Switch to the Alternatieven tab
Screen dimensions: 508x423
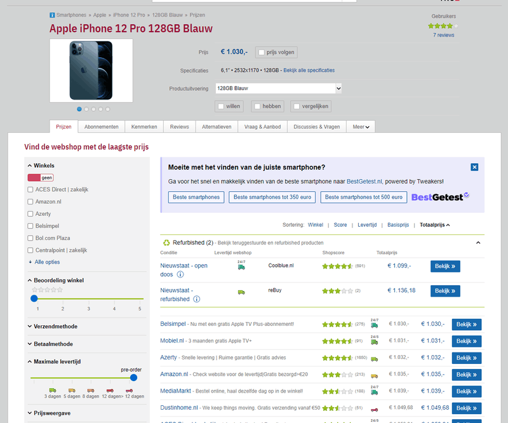pos(217,127)
